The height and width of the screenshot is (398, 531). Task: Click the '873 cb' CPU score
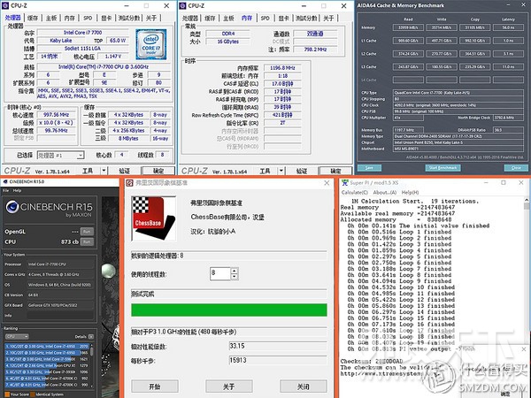[70, 242]
